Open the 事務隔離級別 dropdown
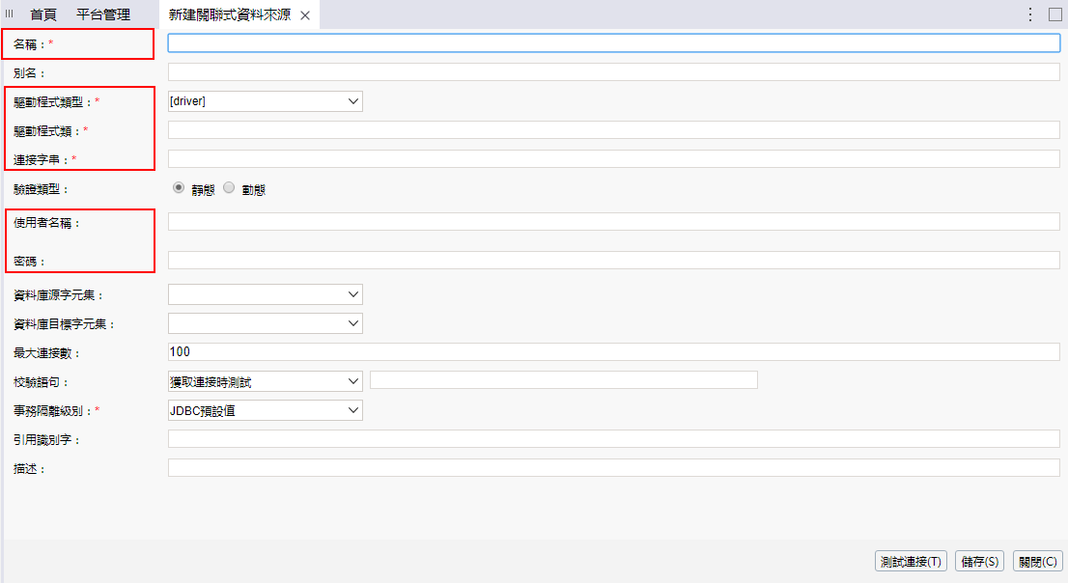Screen dimensions: 1068x583 pyautogui.click(x=266, y=410)
